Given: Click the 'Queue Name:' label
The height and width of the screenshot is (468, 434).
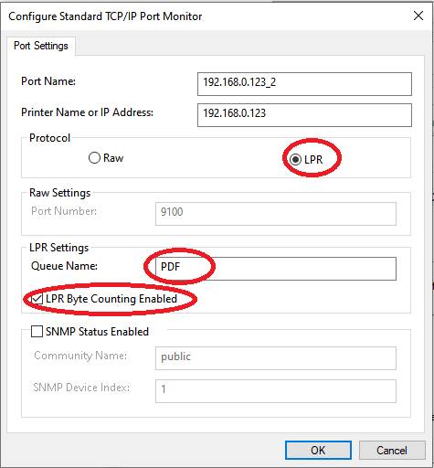Looking at the screenshot, I should (x=64, y=266).
